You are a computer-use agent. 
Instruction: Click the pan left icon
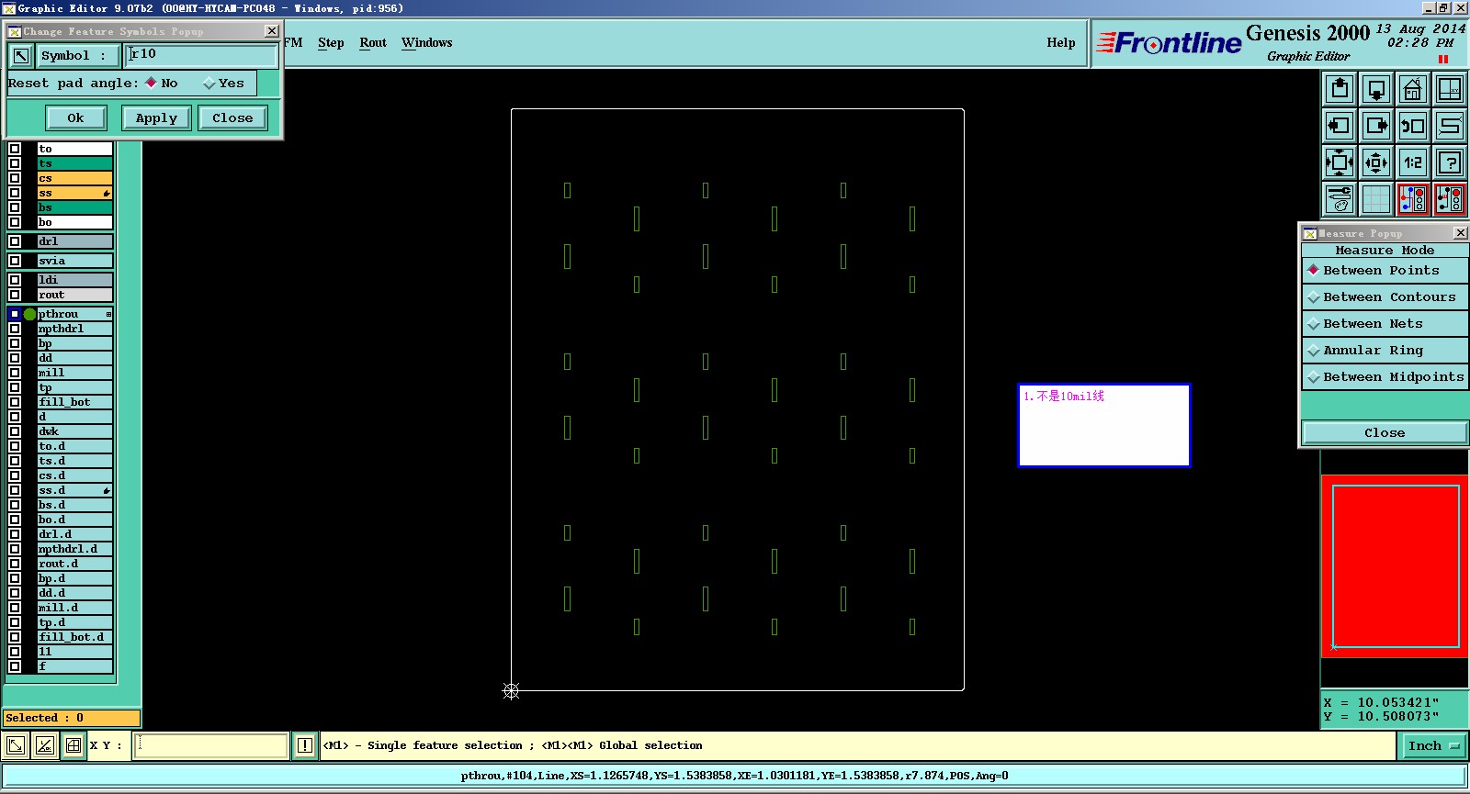(x=1340, y=126)
